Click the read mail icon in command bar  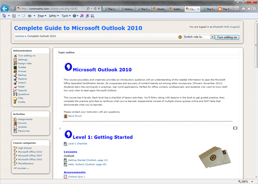pos(23,16)
